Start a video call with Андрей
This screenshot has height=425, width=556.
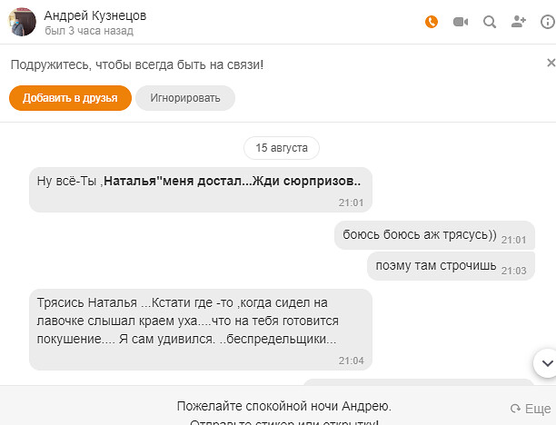pyautogui.click(x=461, y=22)
